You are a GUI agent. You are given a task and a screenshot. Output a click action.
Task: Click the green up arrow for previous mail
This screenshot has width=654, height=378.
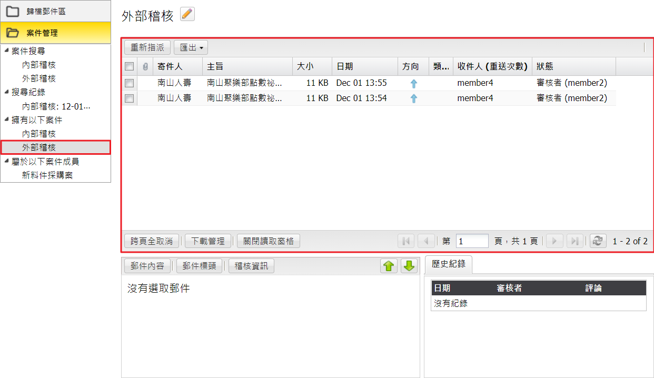[x=389, y=266]
